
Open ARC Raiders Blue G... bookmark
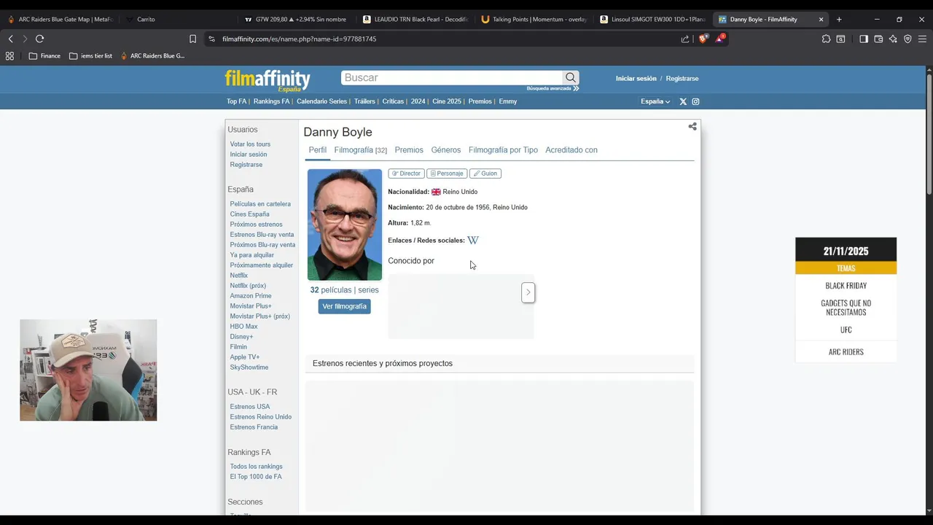coord(152,55)
